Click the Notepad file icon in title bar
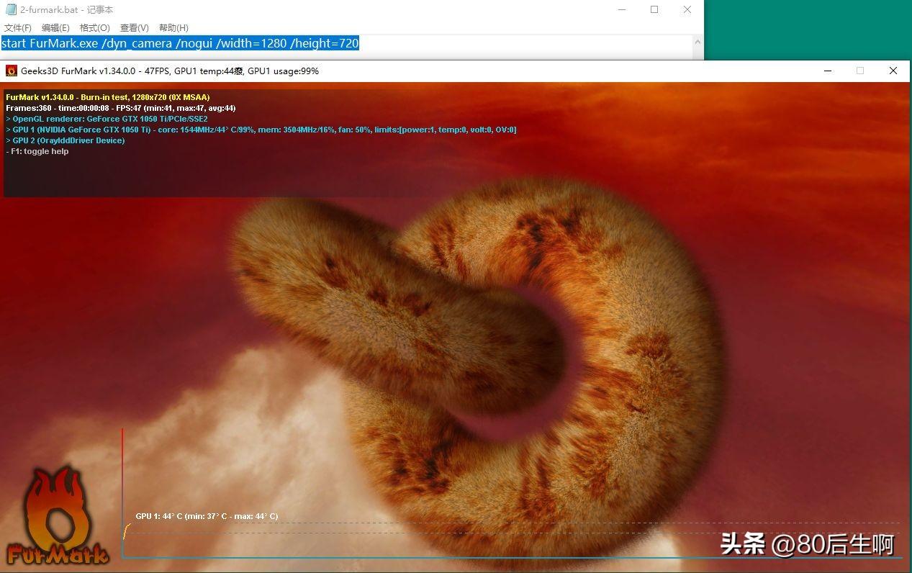Screen dimensions: 912x573 [12, 10]
